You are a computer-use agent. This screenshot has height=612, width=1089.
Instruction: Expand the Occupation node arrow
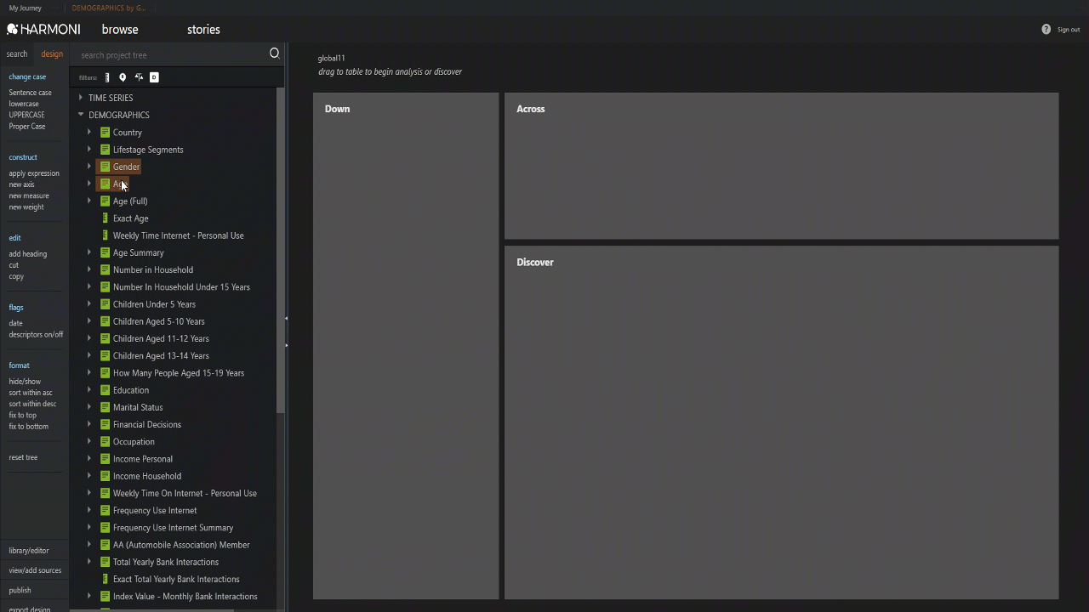click(89, 442)
